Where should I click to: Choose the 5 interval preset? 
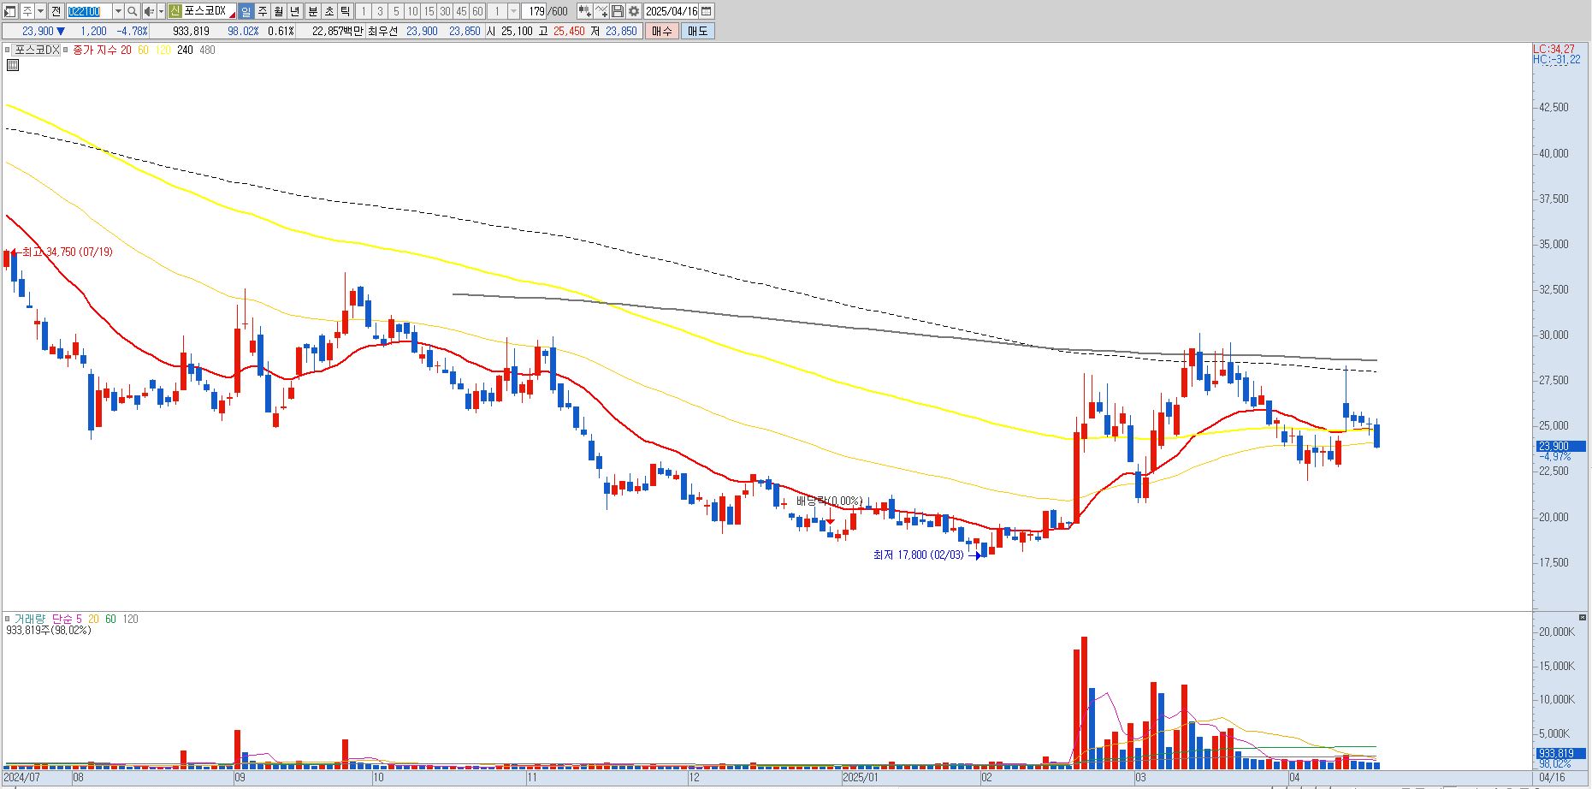(396, 11)
